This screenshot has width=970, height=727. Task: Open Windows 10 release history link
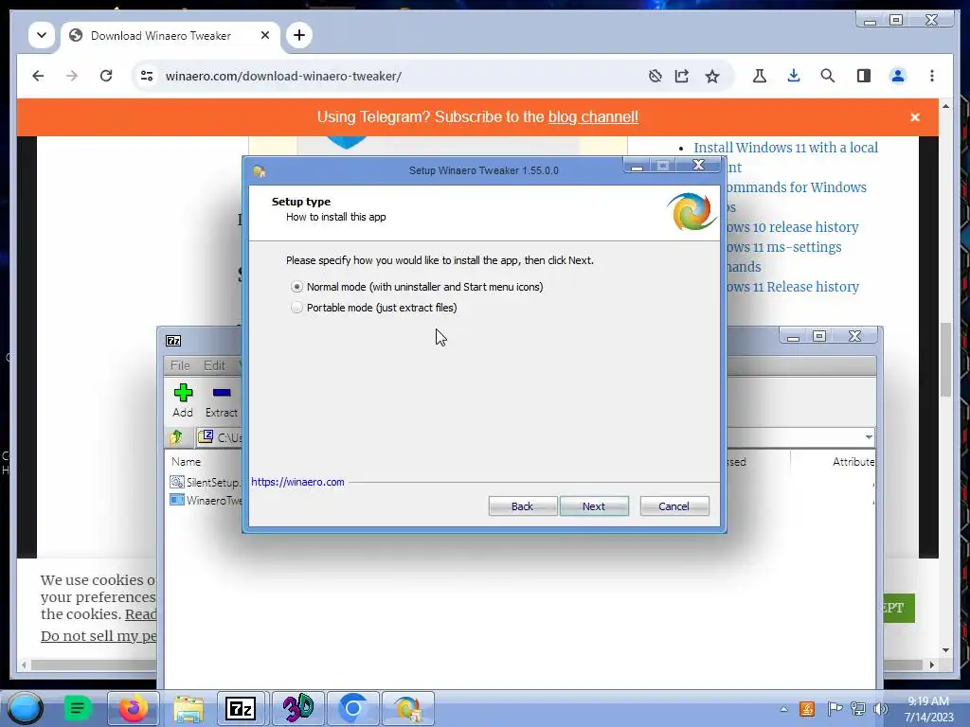pos(794,227)
